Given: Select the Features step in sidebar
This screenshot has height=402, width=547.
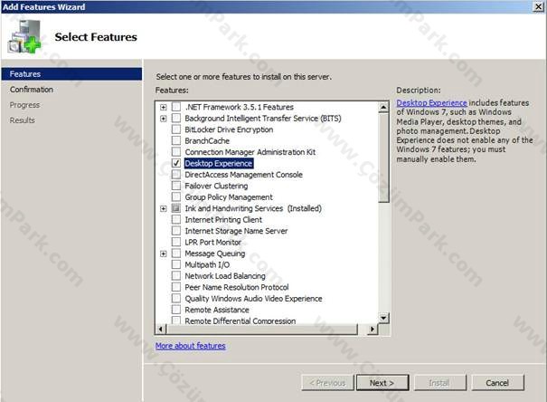Looking at the screenshot, I should pos(71,74).
